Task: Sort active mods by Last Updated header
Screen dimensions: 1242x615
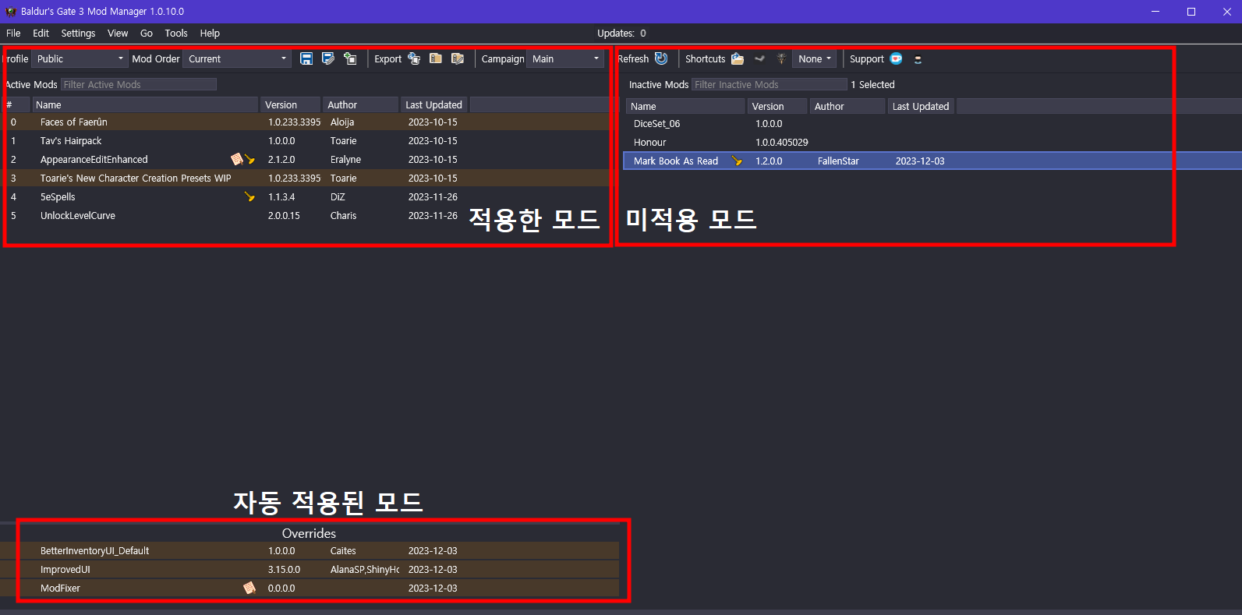Action: tap(434, 104)
